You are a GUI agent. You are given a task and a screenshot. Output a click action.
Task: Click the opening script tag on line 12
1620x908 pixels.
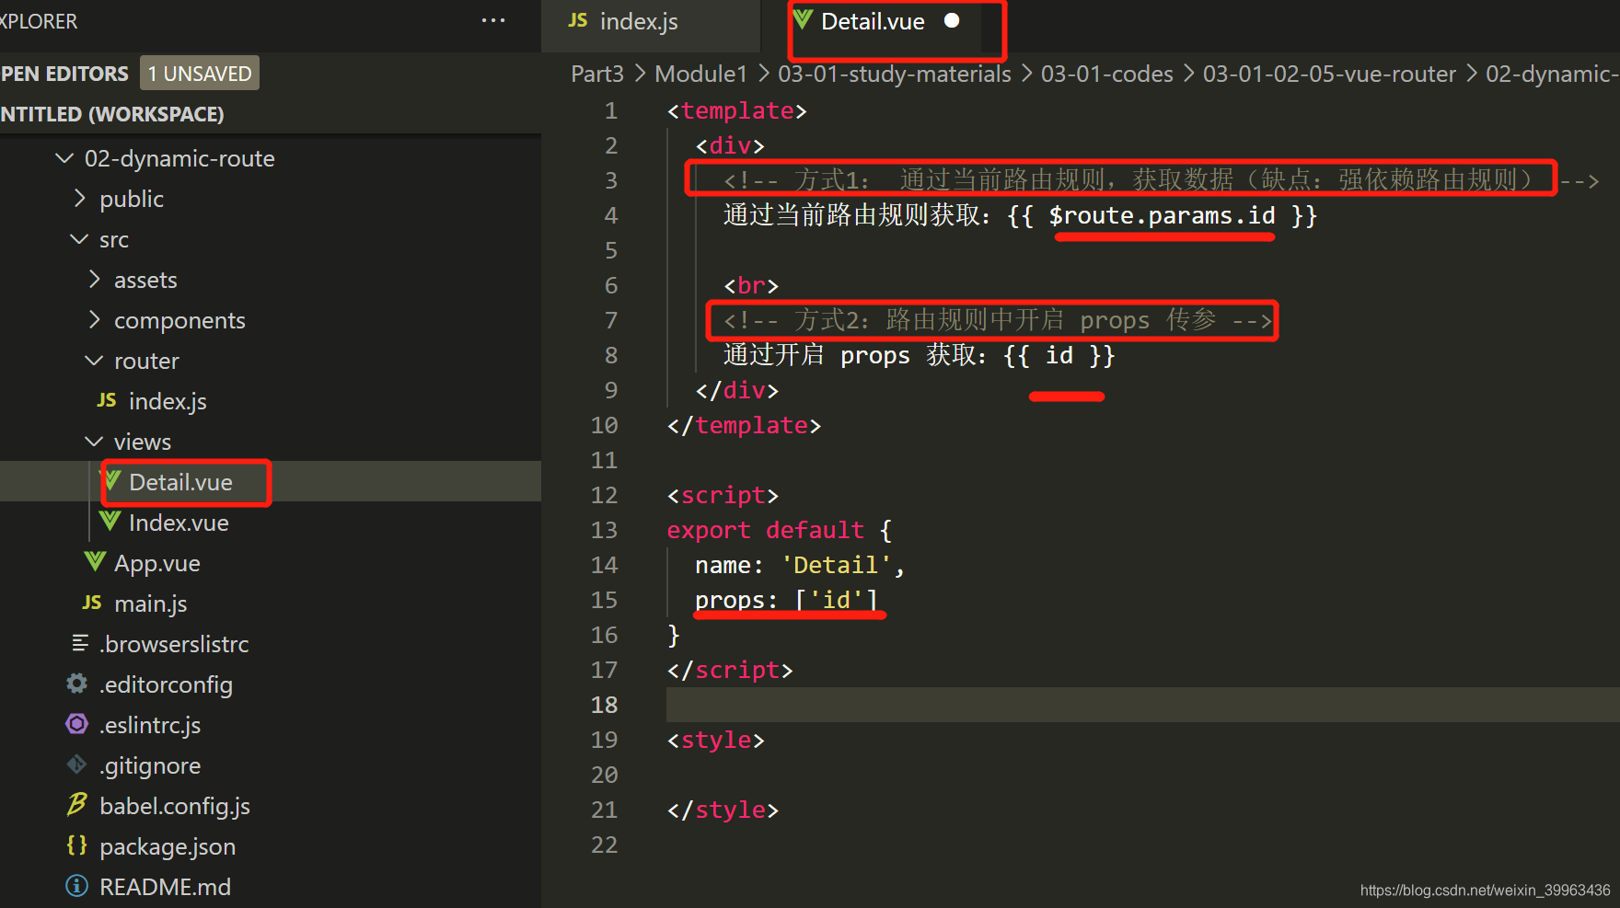click(723, 495)
